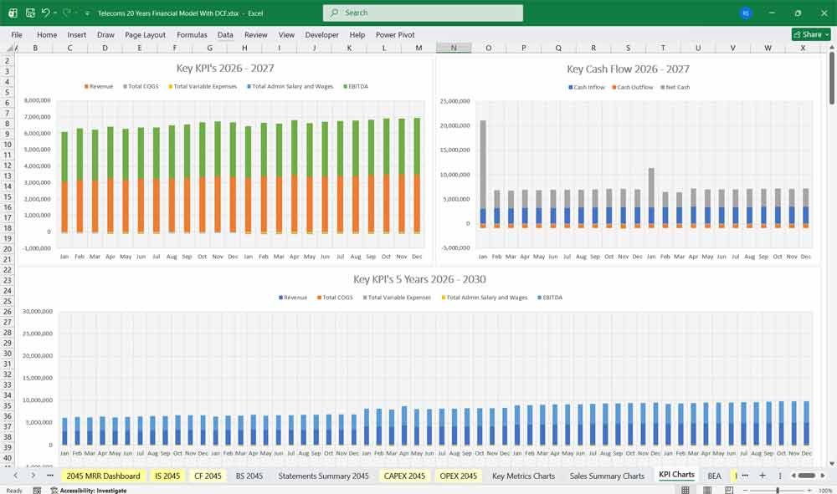Click EBITDA legend entry in first chart

click(356, 86)
